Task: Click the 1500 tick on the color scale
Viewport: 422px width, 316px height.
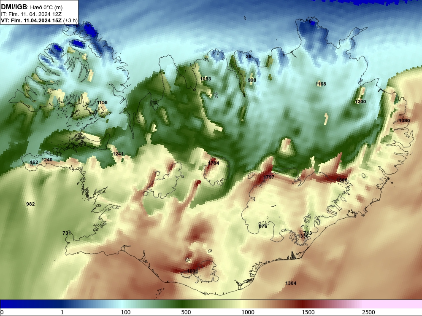Action: [308, 312]
